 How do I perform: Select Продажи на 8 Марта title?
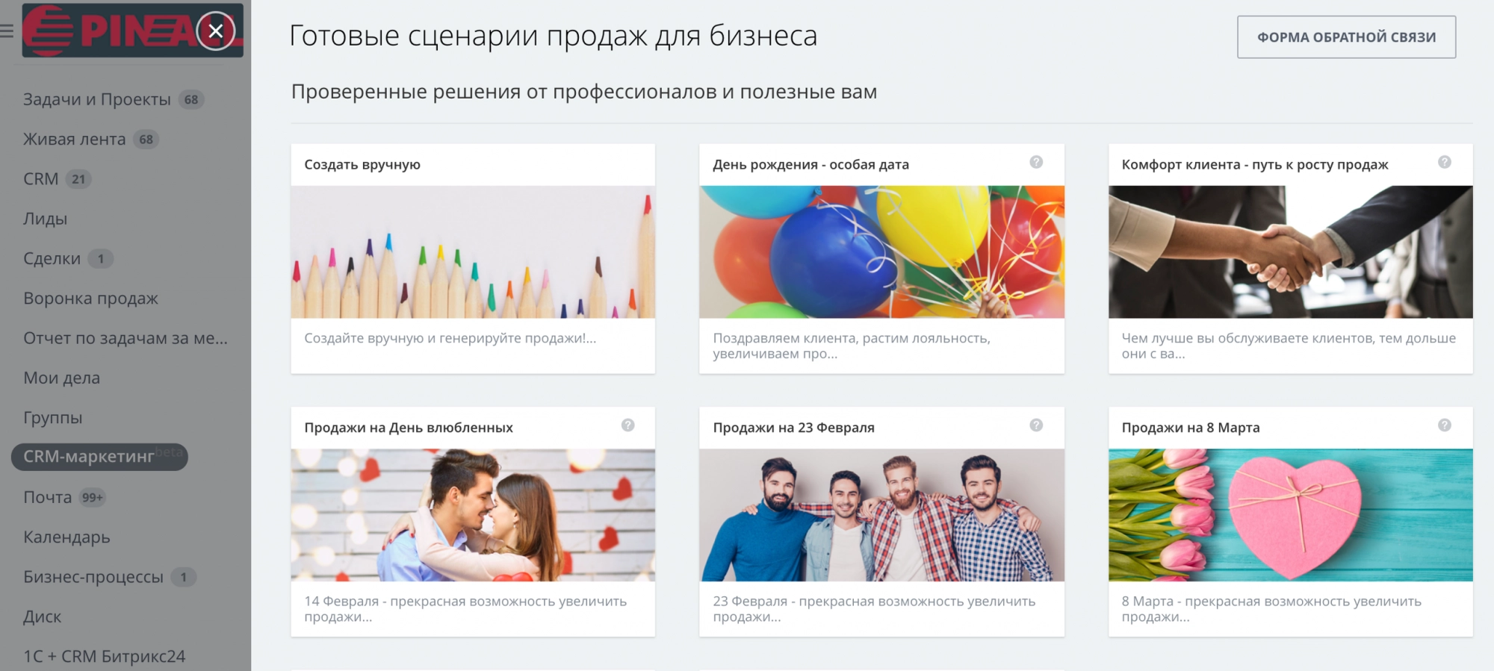pos(1191,428)
